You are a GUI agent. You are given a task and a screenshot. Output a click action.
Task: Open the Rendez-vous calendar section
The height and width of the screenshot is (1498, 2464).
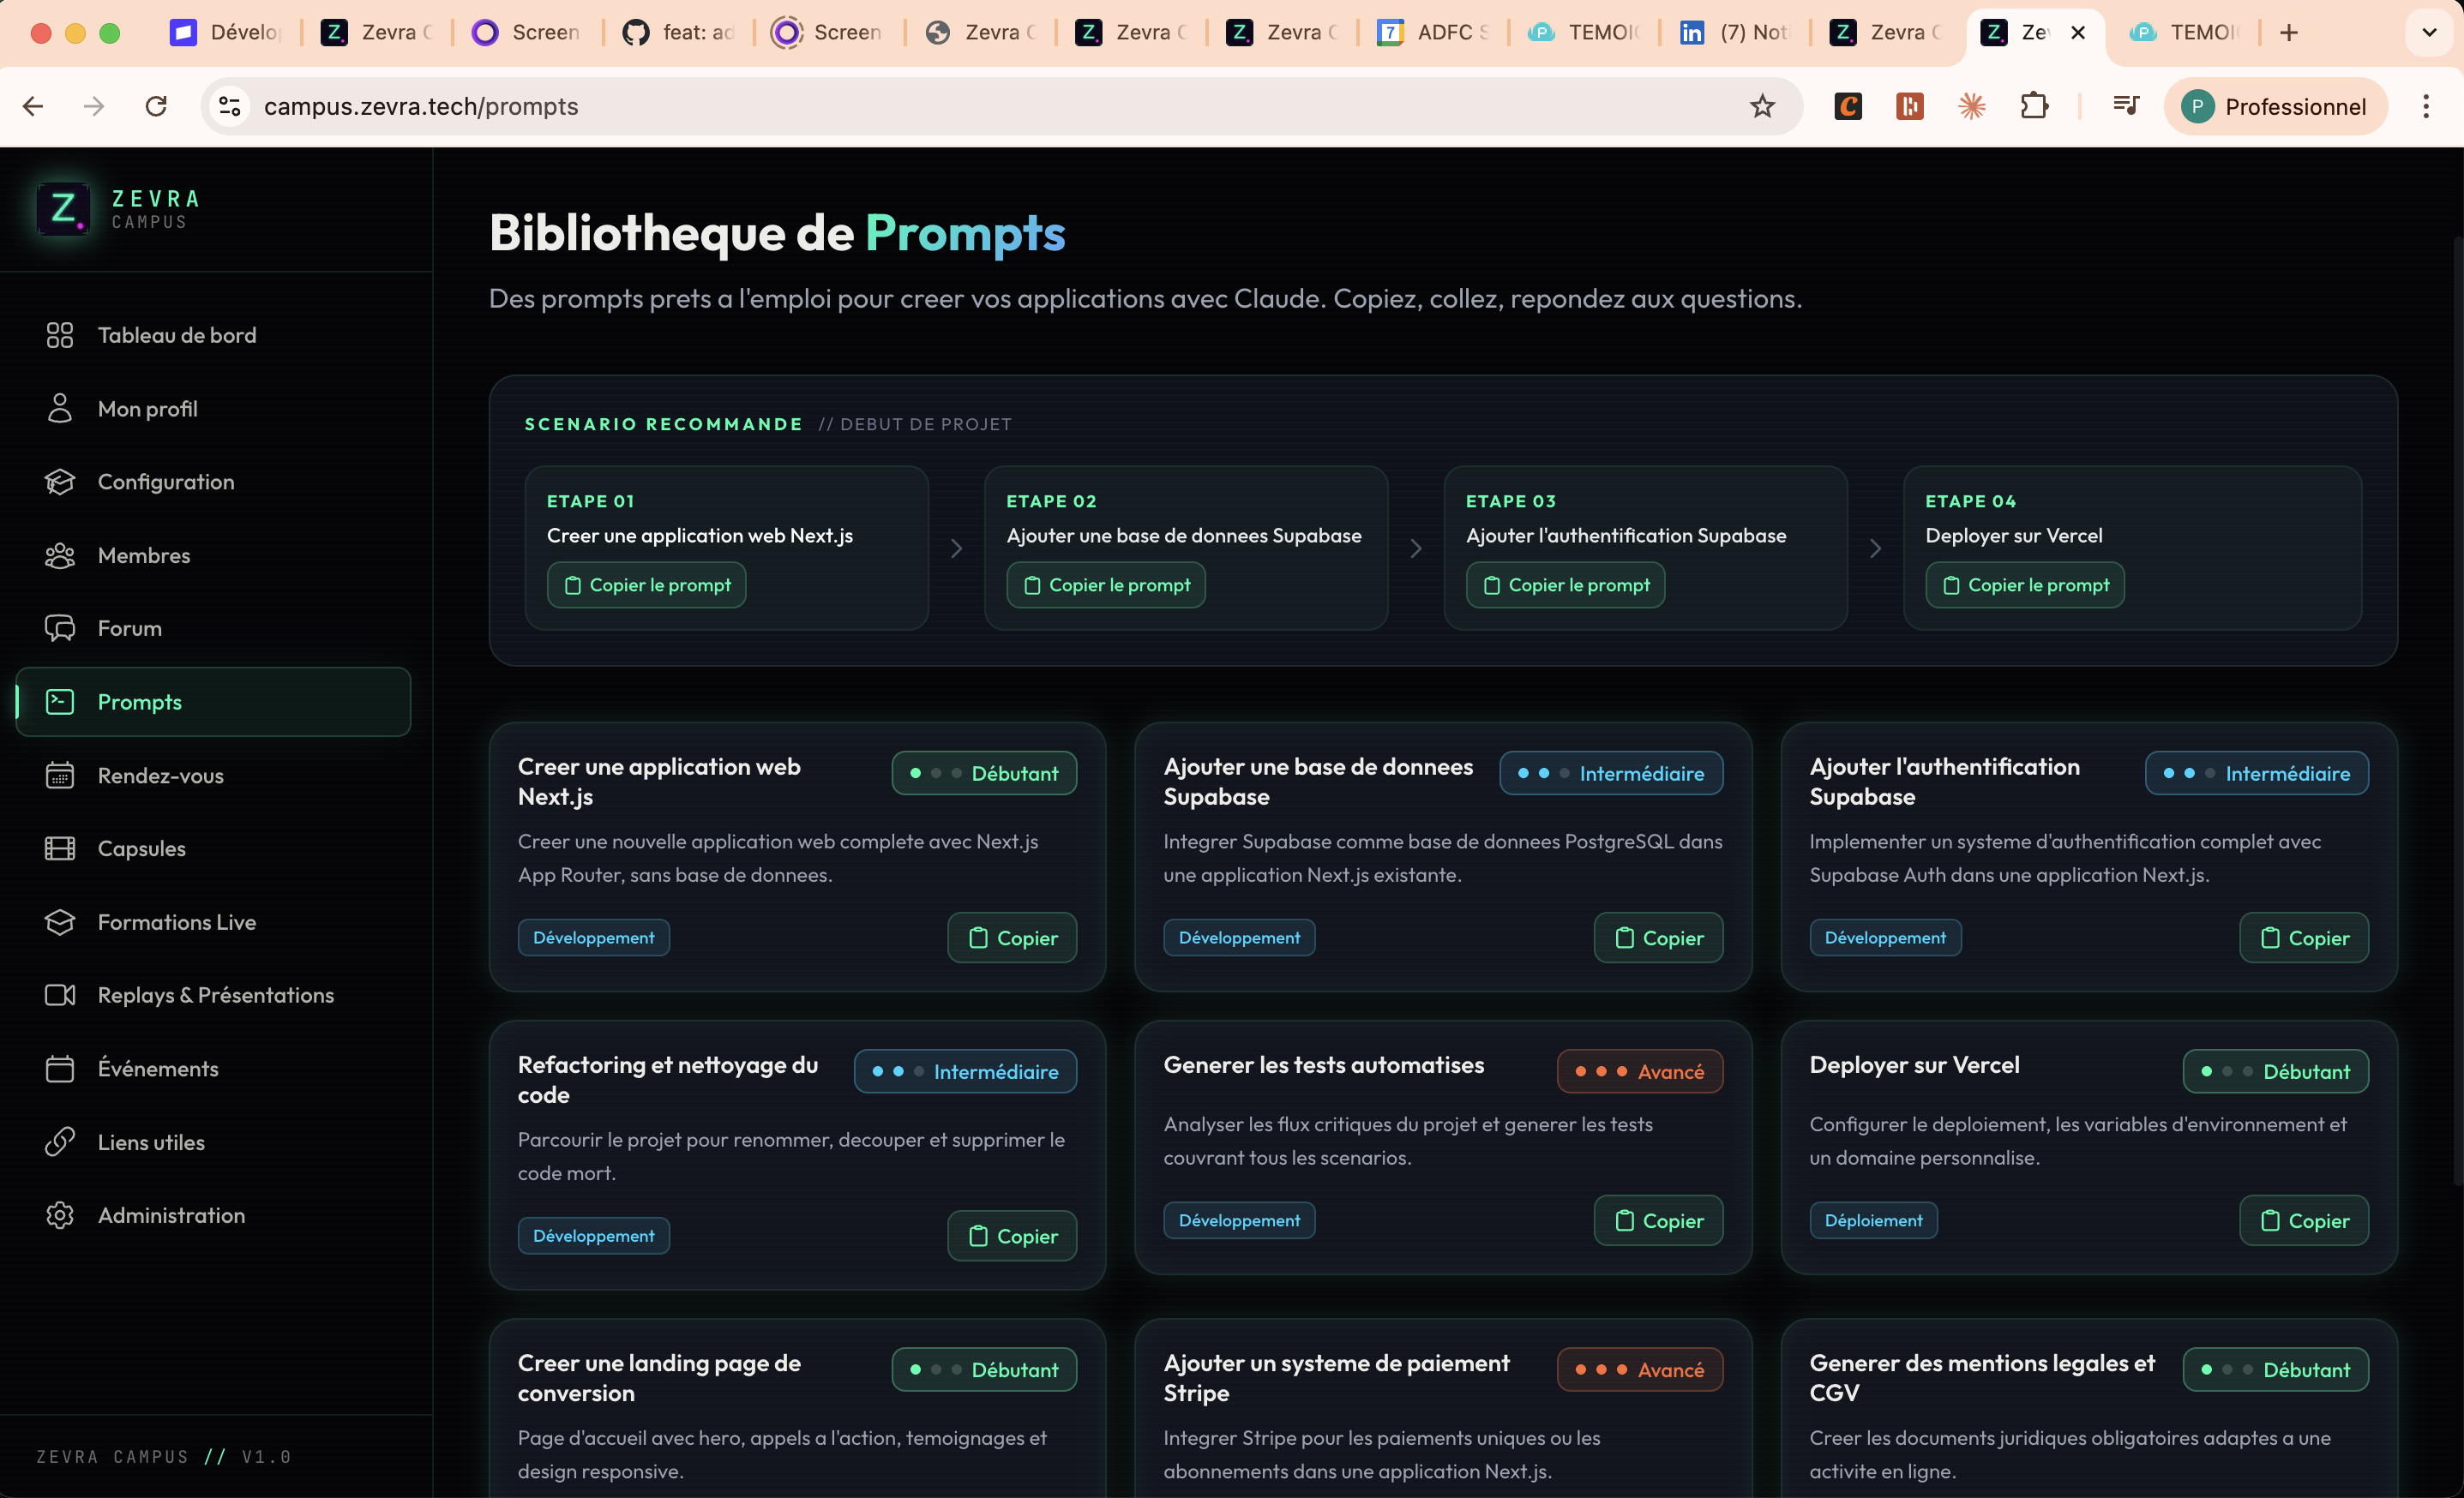(162, 775)
